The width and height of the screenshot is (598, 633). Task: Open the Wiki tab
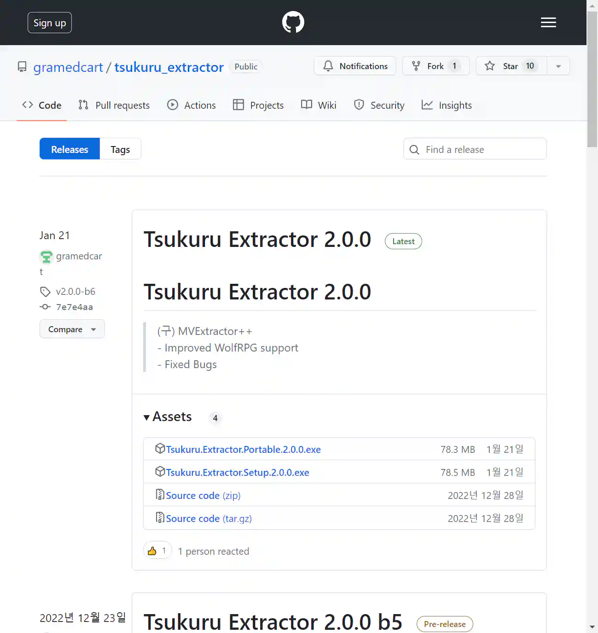click(x=319, y=105)
